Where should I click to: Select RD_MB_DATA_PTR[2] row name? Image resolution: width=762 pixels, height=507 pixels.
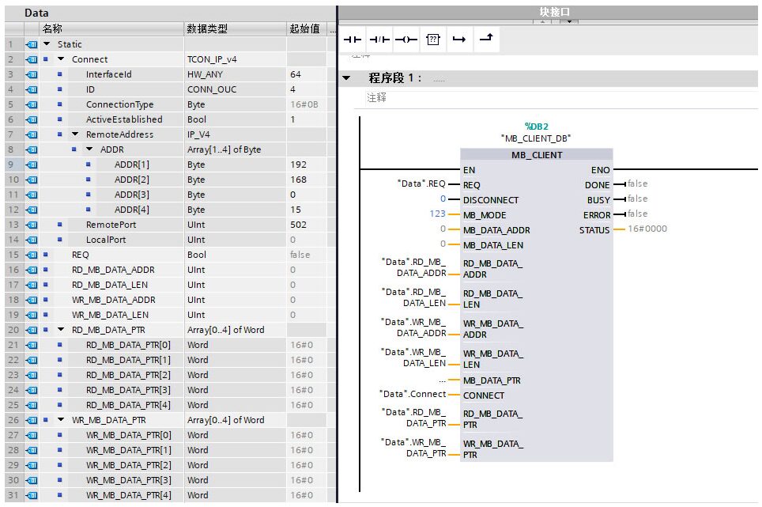click(x=128, y=375)
